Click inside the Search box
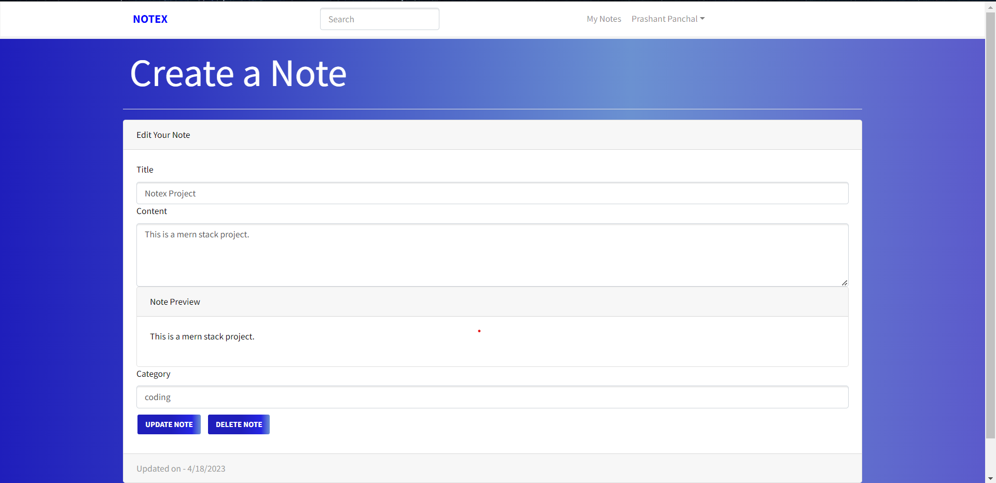This screenshot has width=996, height=483. (379, 19)
